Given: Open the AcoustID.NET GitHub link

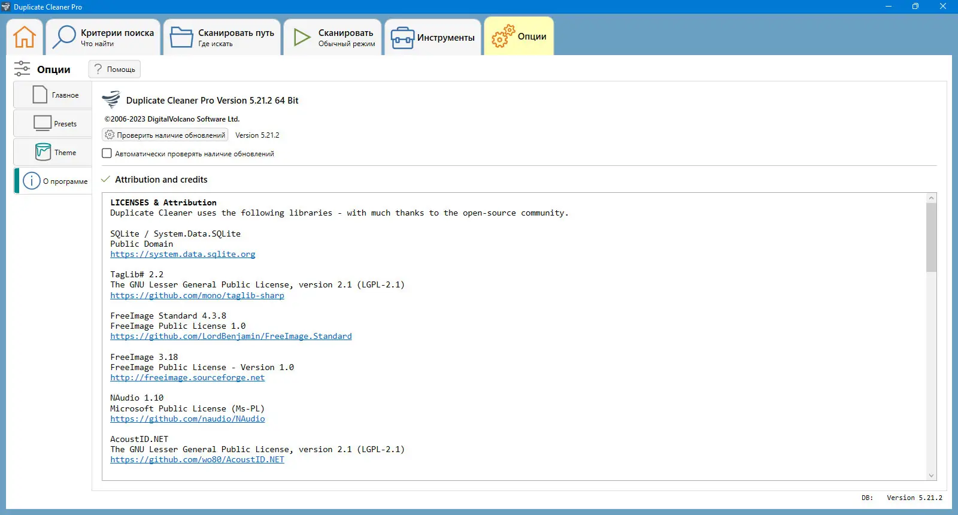Looking at the screenshot, I should (x=197, y=459).
